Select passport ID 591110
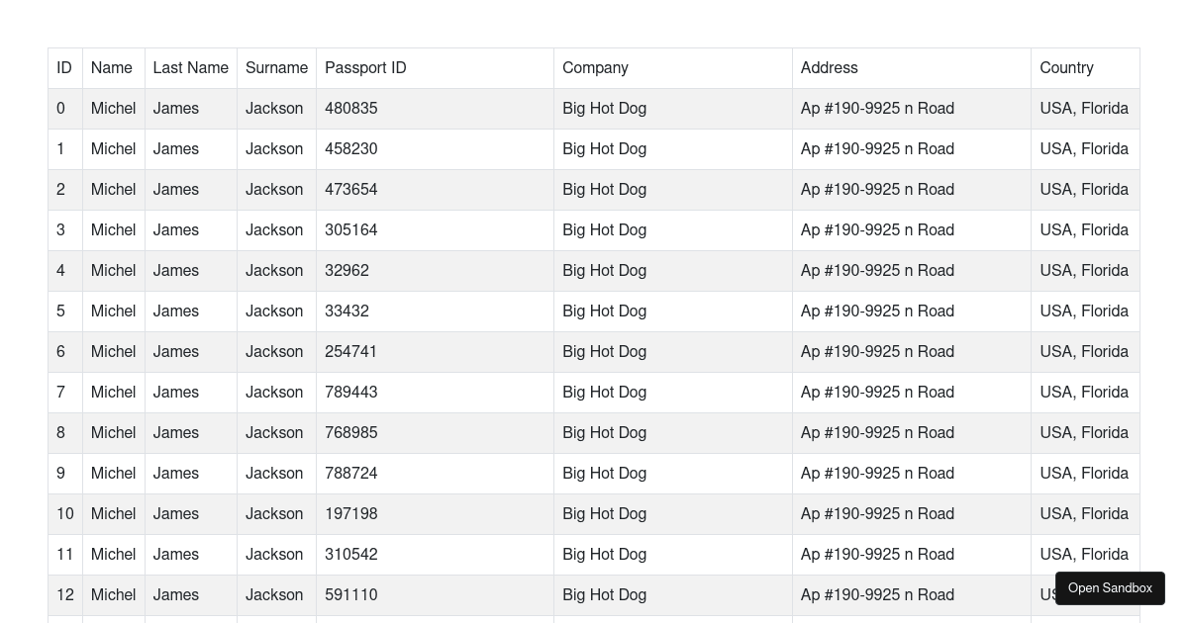This screenshot has width=1188, height=623. (x=351, y=595)
